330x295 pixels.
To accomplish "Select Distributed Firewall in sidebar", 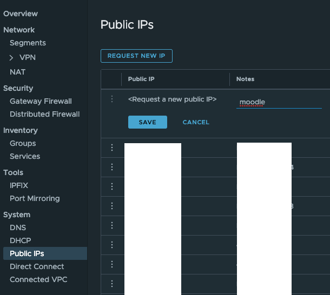I will coord(44,114).
